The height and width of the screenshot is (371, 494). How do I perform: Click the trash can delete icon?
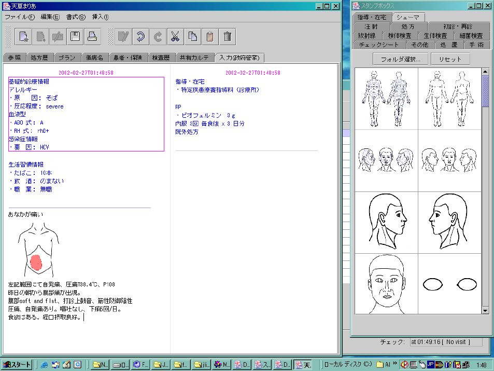click(227, 36)
